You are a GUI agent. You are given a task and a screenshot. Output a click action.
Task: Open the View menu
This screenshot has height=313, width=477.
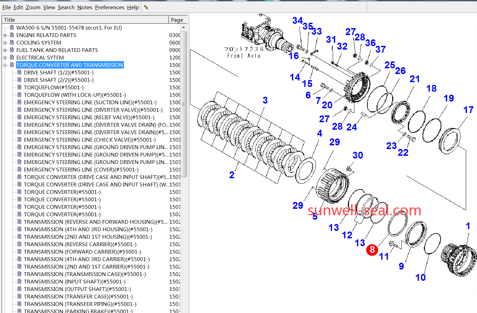(49, 7)
